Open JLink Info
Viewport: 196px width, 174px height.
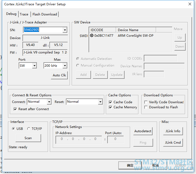point(173,131)
